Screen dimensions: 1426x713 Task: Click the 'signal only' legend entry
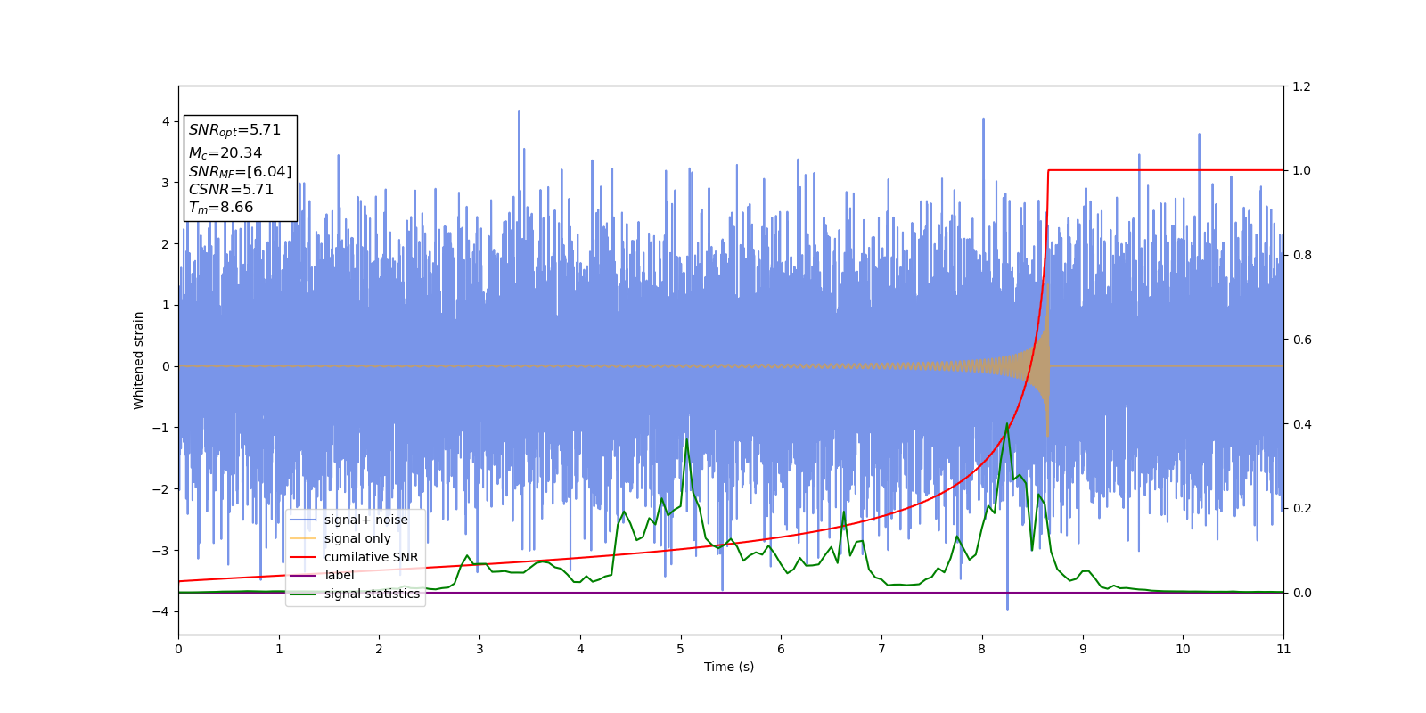(x=357, y=538)
